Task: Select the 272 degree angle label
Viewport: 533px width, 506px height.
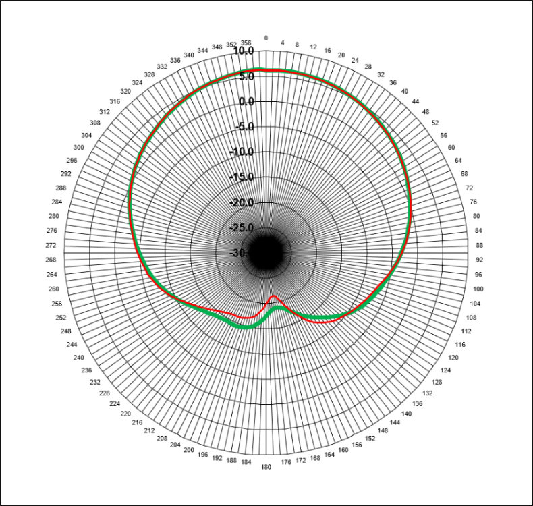Action: click(x=51, y=245)
